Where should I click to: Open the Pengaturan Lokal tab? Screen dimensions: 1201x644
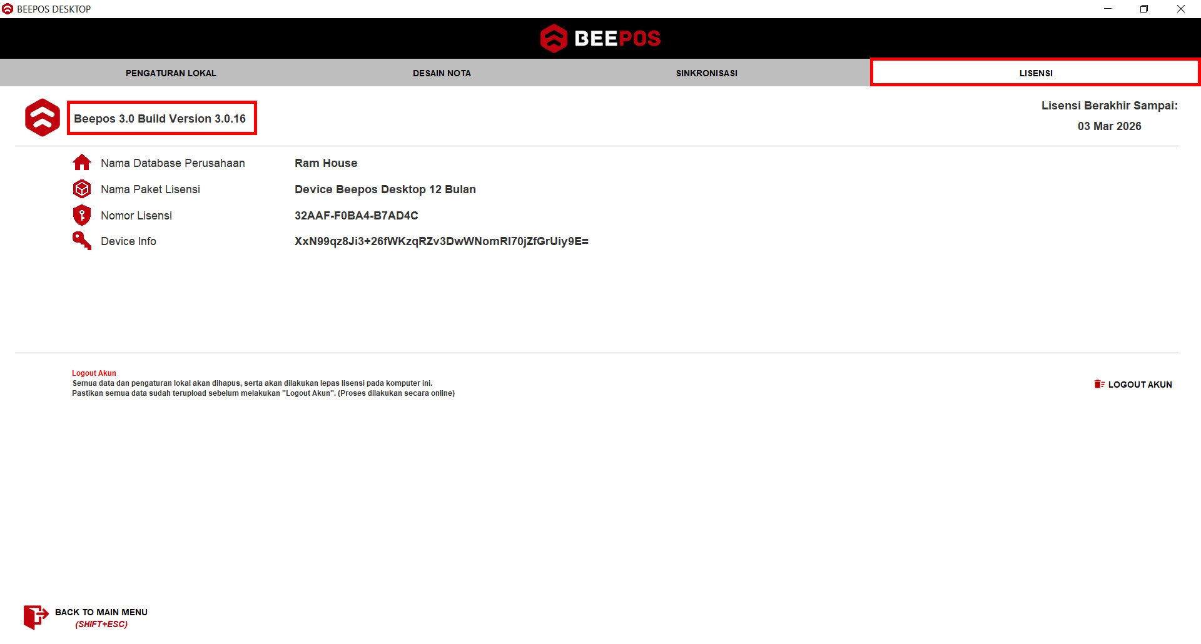click(171, 73)
